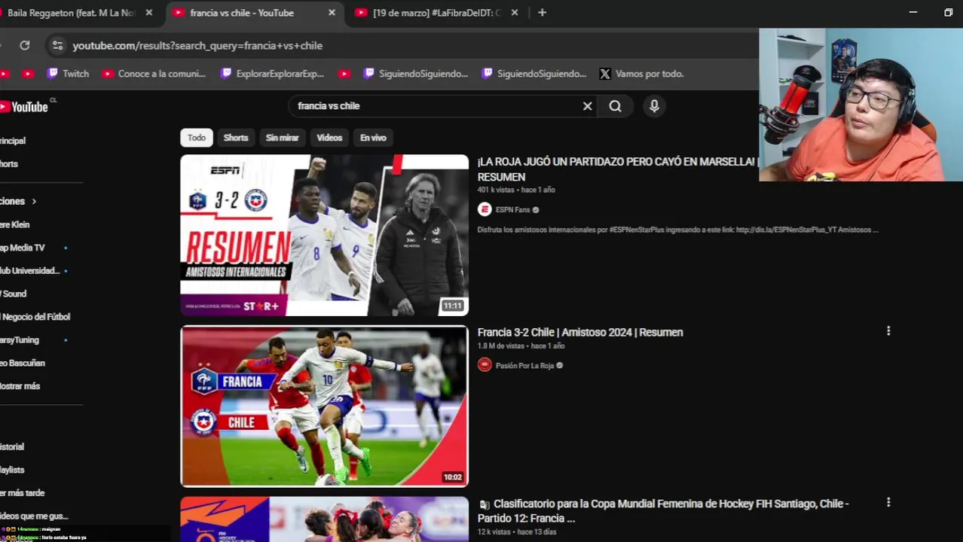Open 'Clasificatorio para la Copa Mundial Femenina' title

(663, 510)
